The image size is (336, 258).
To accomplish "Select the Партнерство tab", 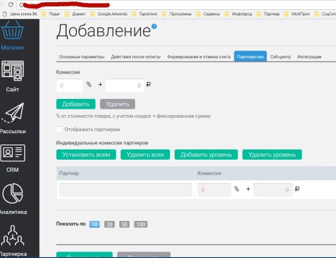I will (x=251, y=57).
